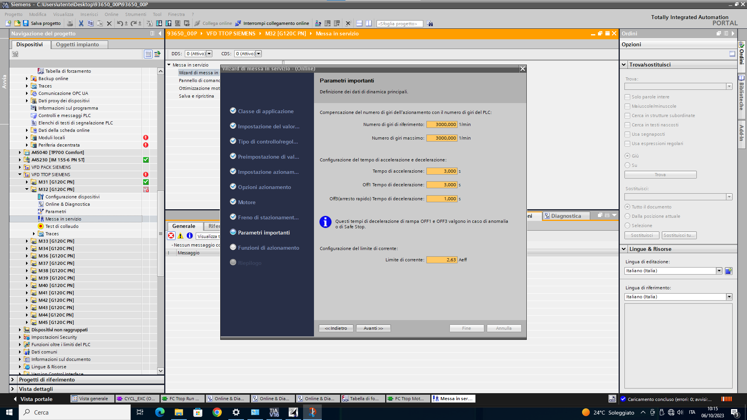Click the search project binoculars icon

430,24
